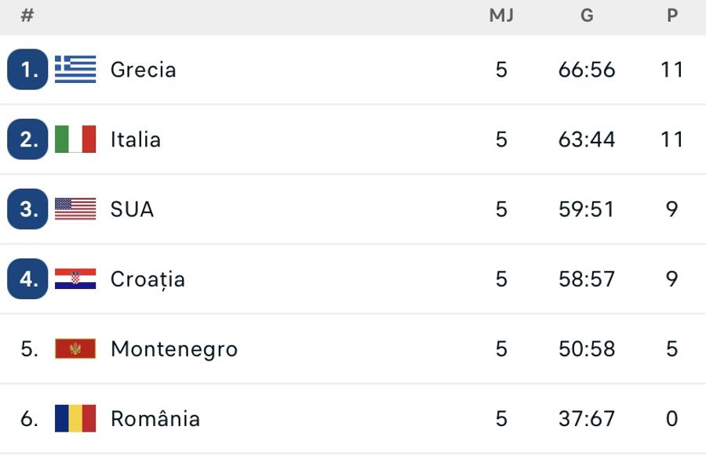
Task: Click the Greece flag icon
Action: [x=75, y=69]
